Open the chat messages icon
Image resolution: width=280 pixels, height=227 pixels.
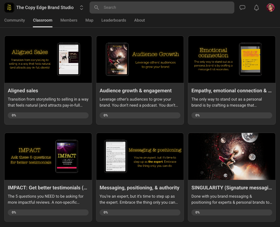(242, 8)
